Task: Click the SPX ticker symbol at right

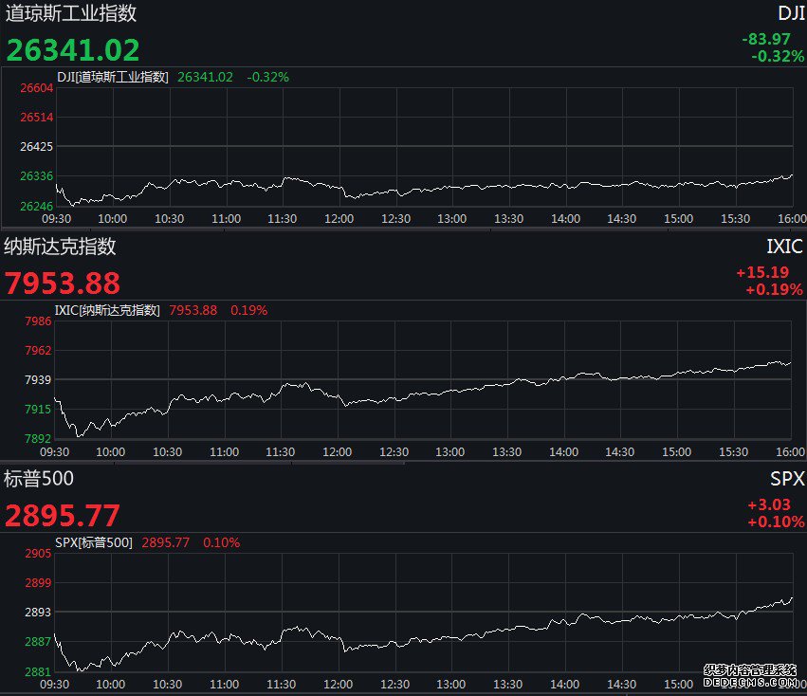Action: (787, 479)
